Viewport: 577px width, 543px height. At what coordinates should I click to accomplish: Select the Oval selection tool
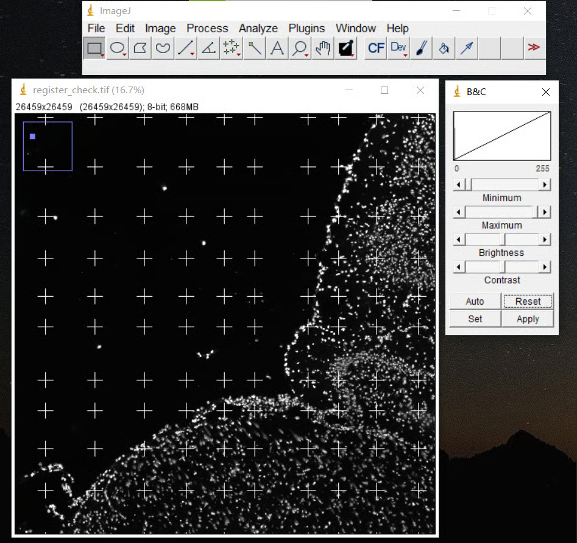click(117, 48)
